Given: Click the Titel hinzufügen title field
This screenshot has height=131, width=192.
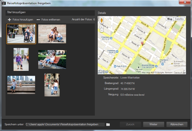Looking at the screenshot, I should click(x=50, y=13).
